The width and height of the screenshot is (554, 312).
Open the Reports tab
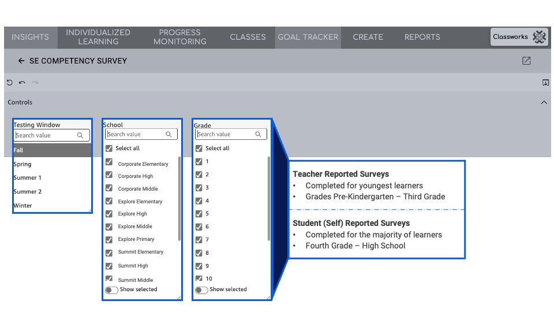point(422,37)
